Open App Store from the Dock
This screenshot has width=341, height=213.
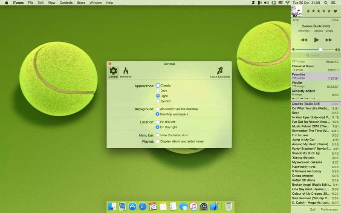click(133, 206)
